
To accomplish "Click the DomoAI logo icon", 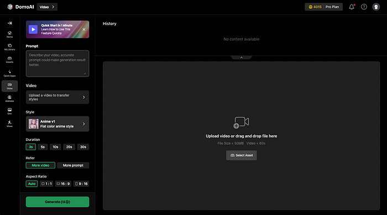I will [x=10, y=7].
